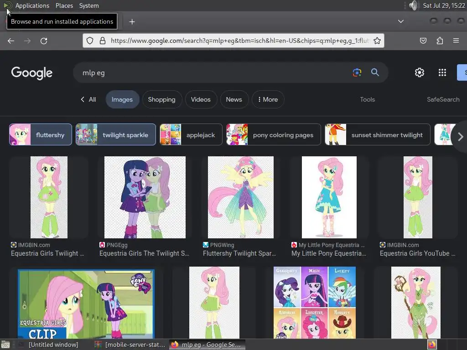Open tracking protection shield icon
This screenshot has height=350, width=467.
pos(90,41)
